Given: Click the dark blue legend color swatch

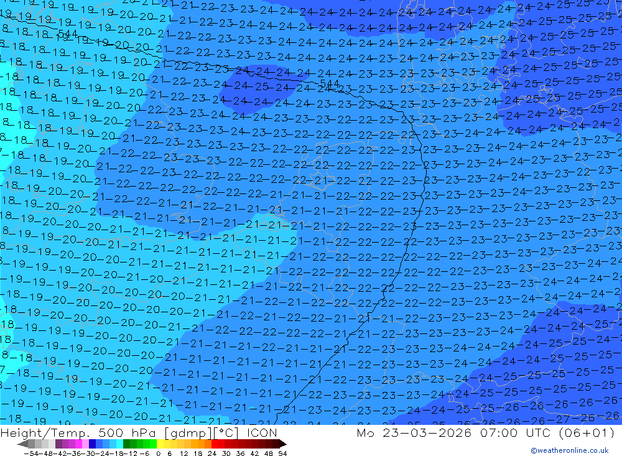Looking at the screenshot, I should (x=92, y=444).
